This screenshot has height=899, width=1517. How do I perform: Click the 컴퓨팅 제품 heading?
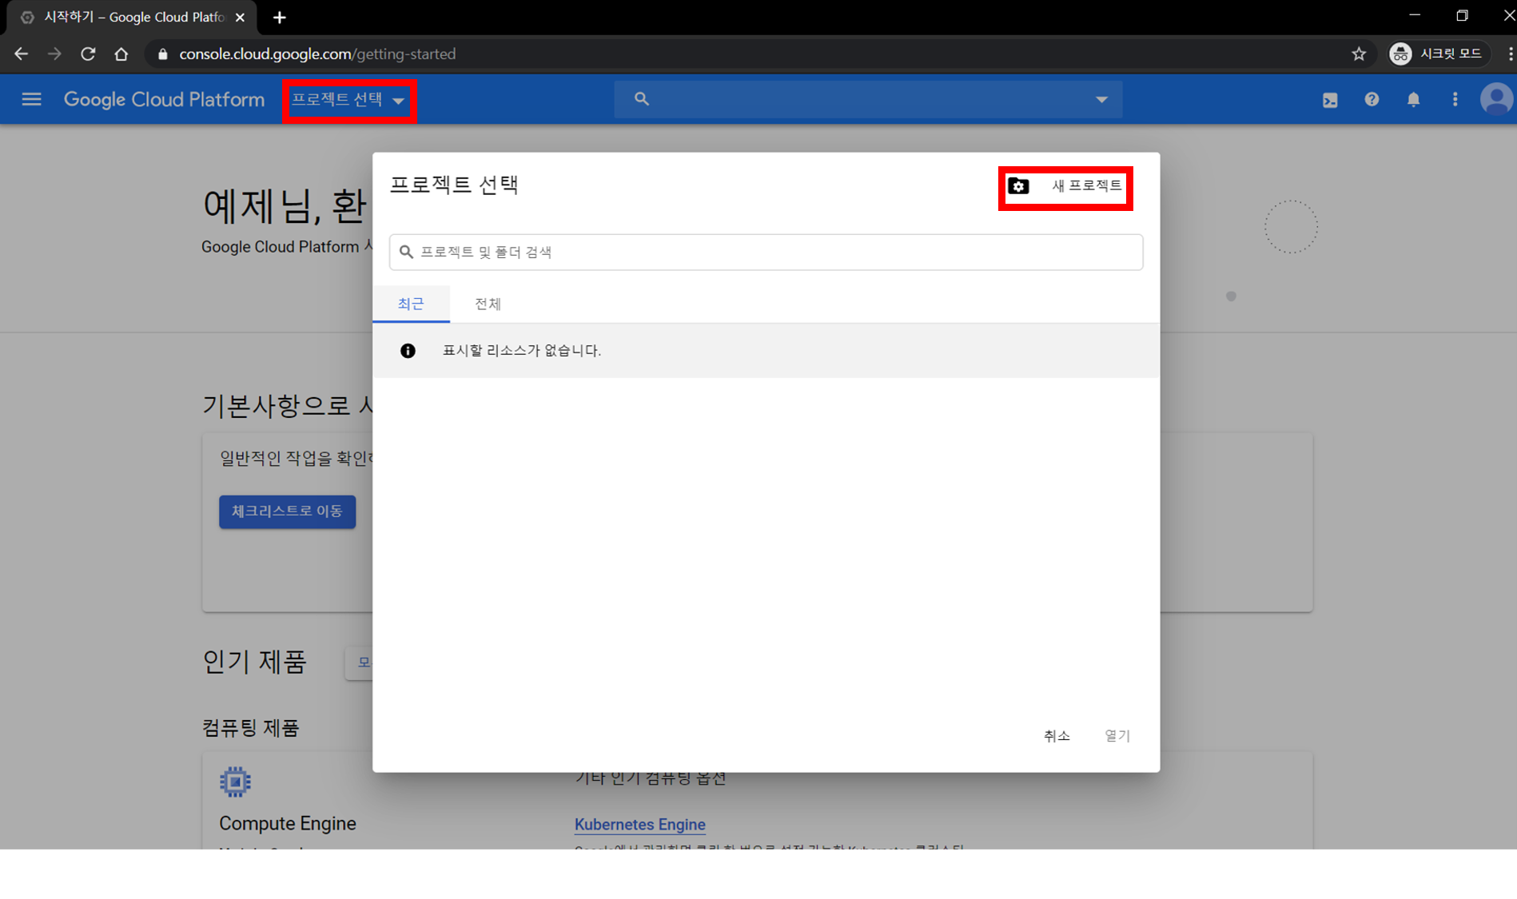250,728
